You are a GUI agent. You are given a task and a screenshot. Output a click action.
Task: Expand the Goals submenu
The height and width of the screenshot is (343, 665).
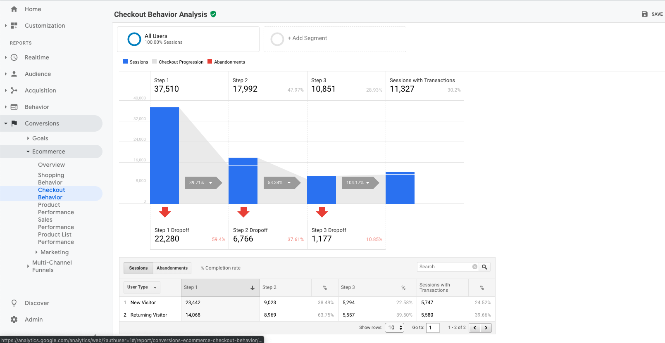pyautogui.click(x=28, y=138)
